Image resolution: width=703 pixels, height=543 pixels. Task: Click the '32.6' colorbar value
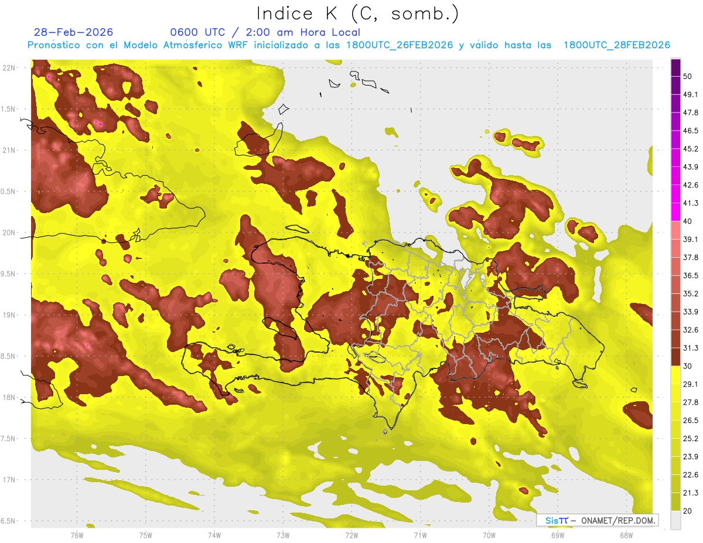click(x=691, y=330)
